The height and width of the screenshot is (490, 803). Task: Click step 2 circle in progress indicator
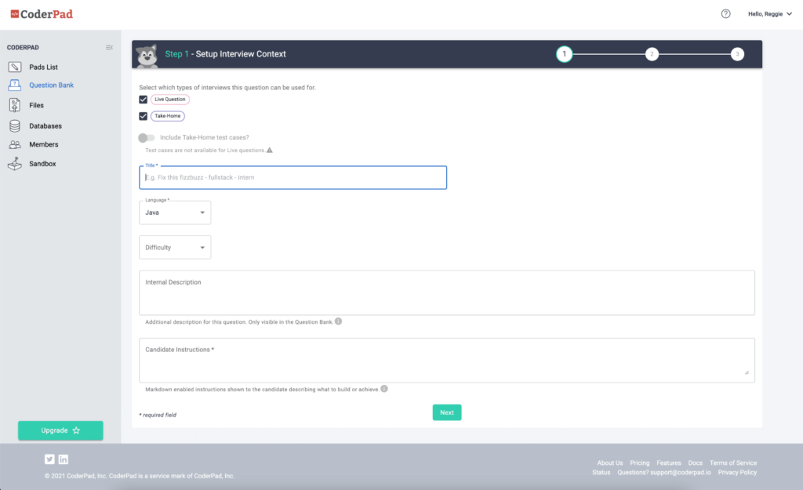click(x=652, y=54)
